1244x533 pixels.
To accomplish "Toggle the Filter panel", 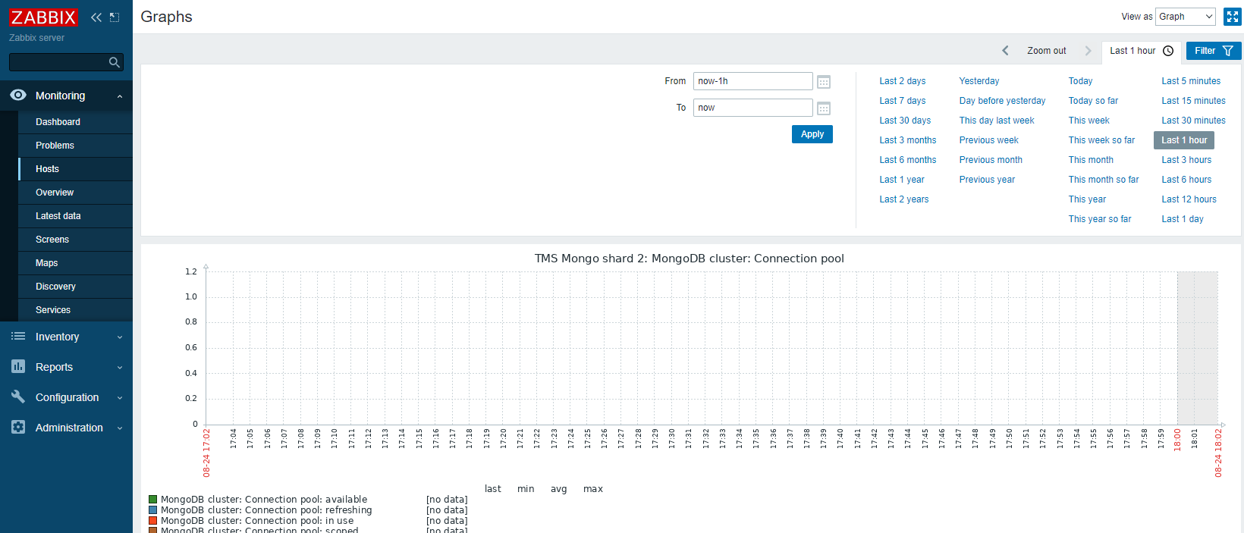I will [1213, 51].
